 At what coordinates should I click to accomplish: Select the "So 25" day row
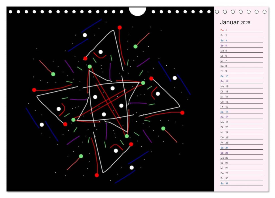coord(241,153)
